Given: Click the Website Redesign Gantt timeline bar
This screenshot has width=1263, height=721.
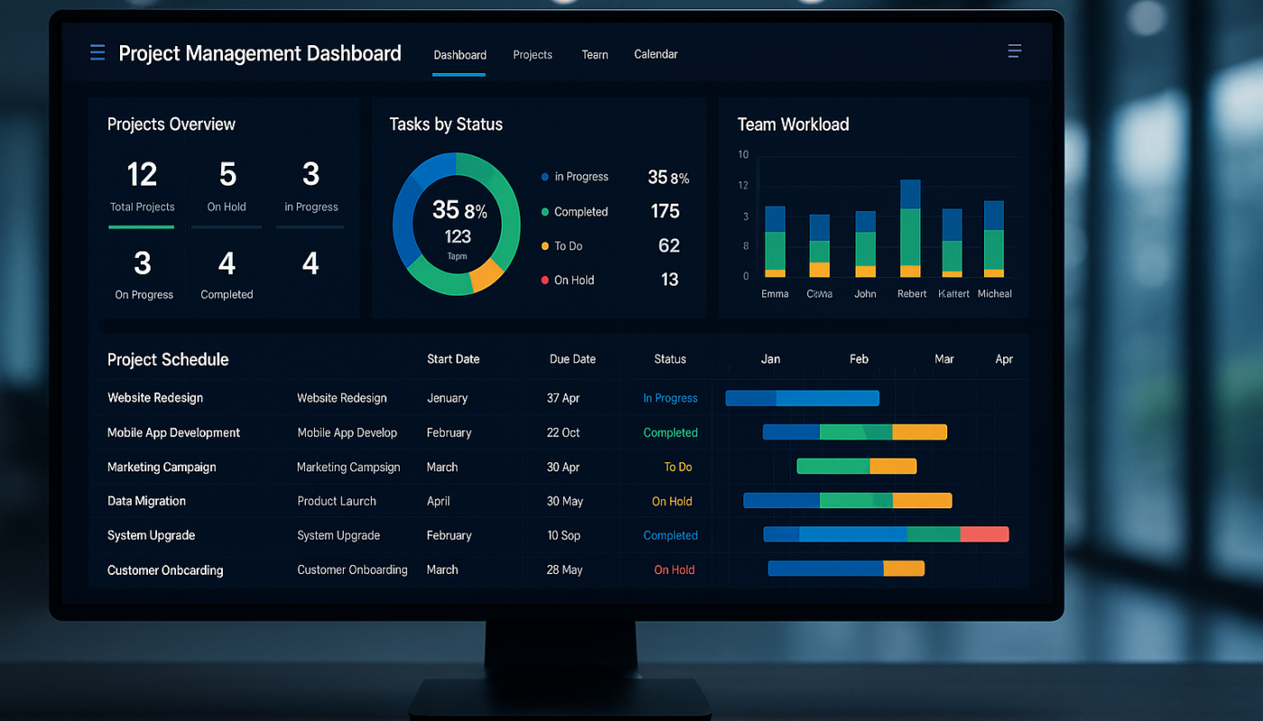Looking at the screenshot, I should pyautogui.click(x=802, y=398).
